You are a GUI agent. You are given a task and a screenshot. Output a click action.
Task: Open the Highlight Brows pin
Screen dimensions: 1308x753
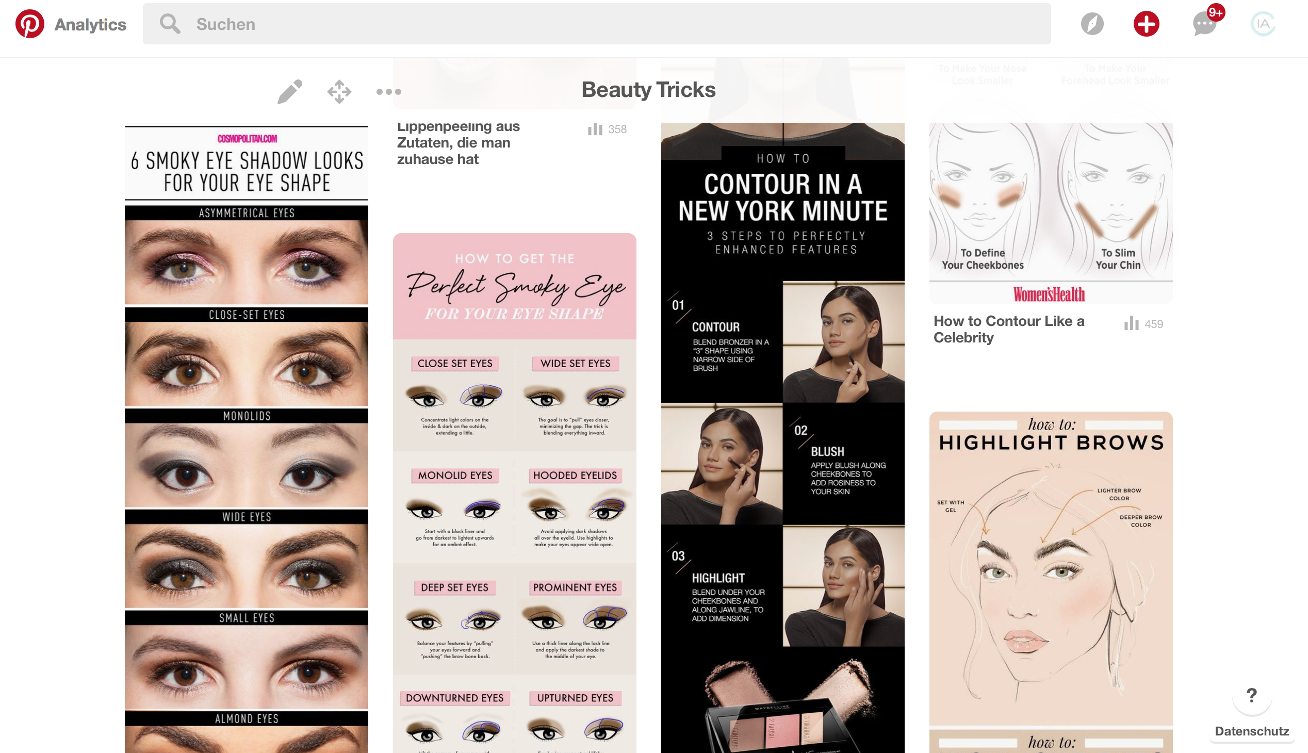(x=1051, y=582)
